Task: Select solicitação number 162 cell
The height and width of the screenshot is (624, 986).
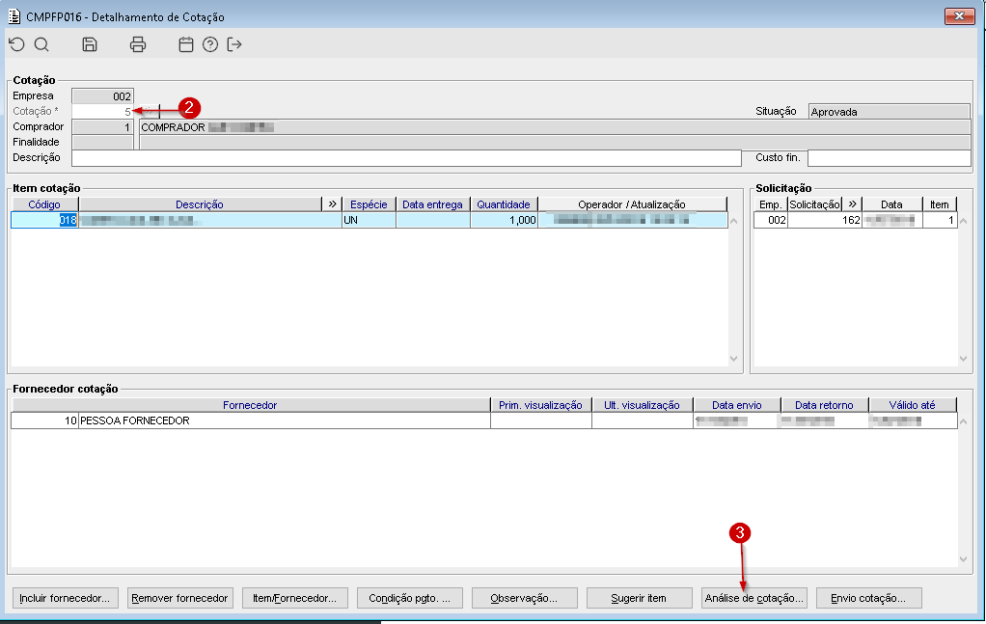Action: coord(824,220)
